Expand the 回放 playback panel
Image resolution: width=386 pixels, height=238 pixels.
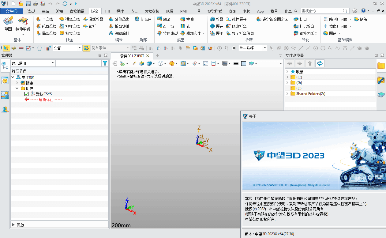[x=13, y=225]
